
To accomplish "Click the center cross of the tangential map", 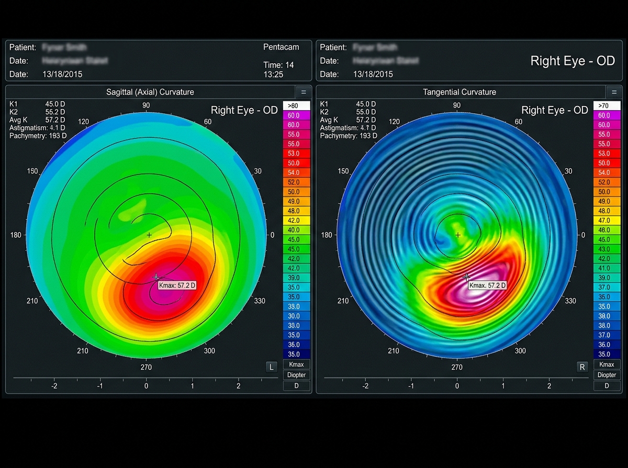I will click(x=458, y=236).
